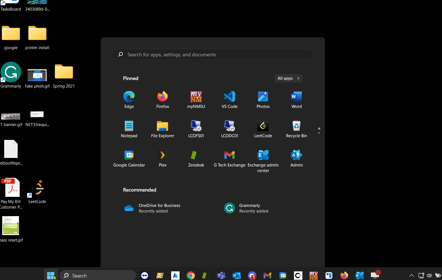
Task: Show hidden system tray icons
Action: 411,276
